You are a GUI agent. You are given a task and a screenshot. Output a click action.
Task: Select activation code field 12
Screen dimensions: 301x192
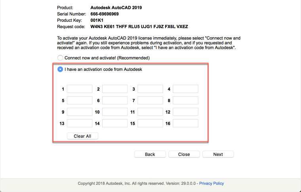click(x=185, y=112)
